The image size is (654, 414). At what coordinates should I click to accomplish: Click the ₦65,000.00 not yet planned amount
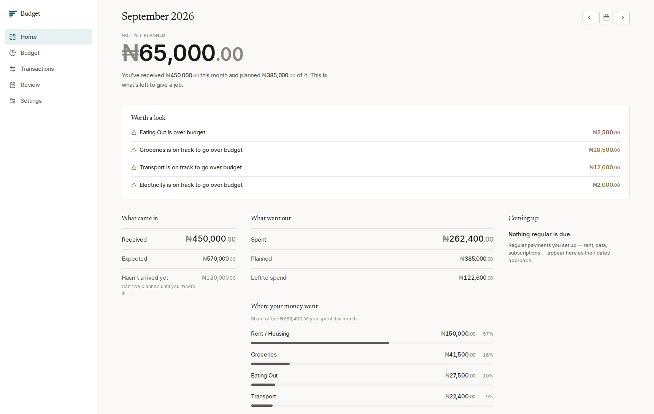183,53
